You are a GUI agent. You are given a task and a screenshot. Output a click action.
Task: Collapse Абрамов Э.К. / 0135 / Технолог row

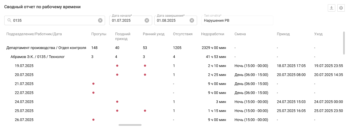coord(38,57)
